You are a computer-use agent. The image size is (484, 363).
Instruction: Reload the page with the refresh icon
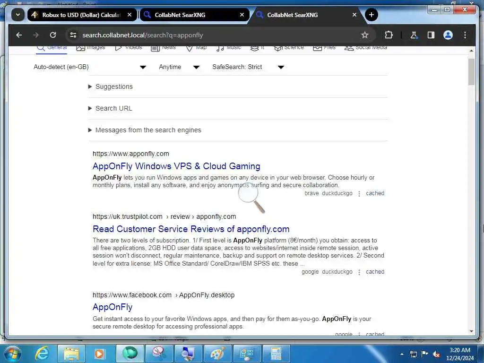tap(53, 35)
